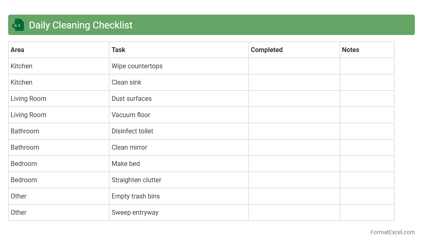Click Completed cell for Wipe countertops
This screenshot has width=423, height=244.
pos(294,66)
